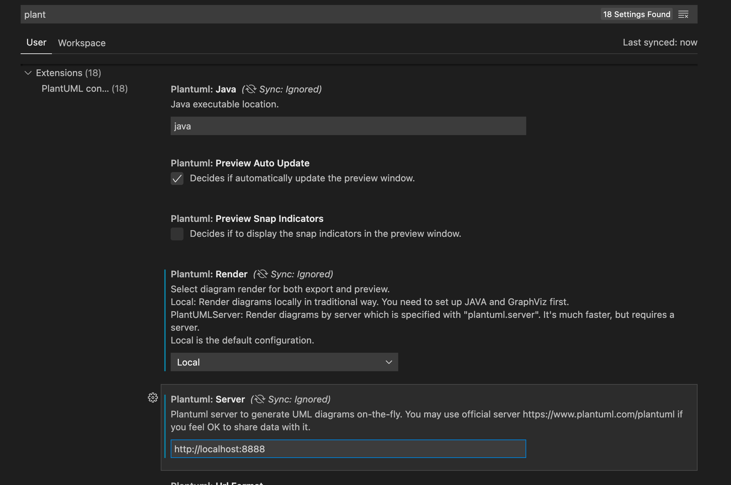This screenshot has height=485, width=731.
Task: Click the sync ignored icon beside Plantuml: Render
Action: [262, 274]
